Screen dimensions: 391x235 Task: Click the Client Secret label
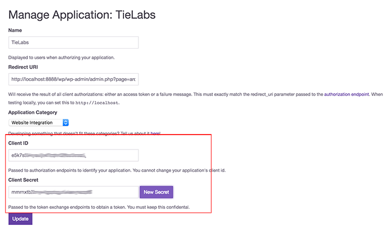coord(23,180)
